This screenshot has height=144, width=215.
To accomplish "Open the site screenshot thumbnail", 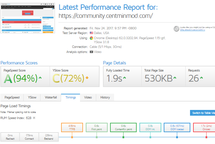I will (28, 18).
